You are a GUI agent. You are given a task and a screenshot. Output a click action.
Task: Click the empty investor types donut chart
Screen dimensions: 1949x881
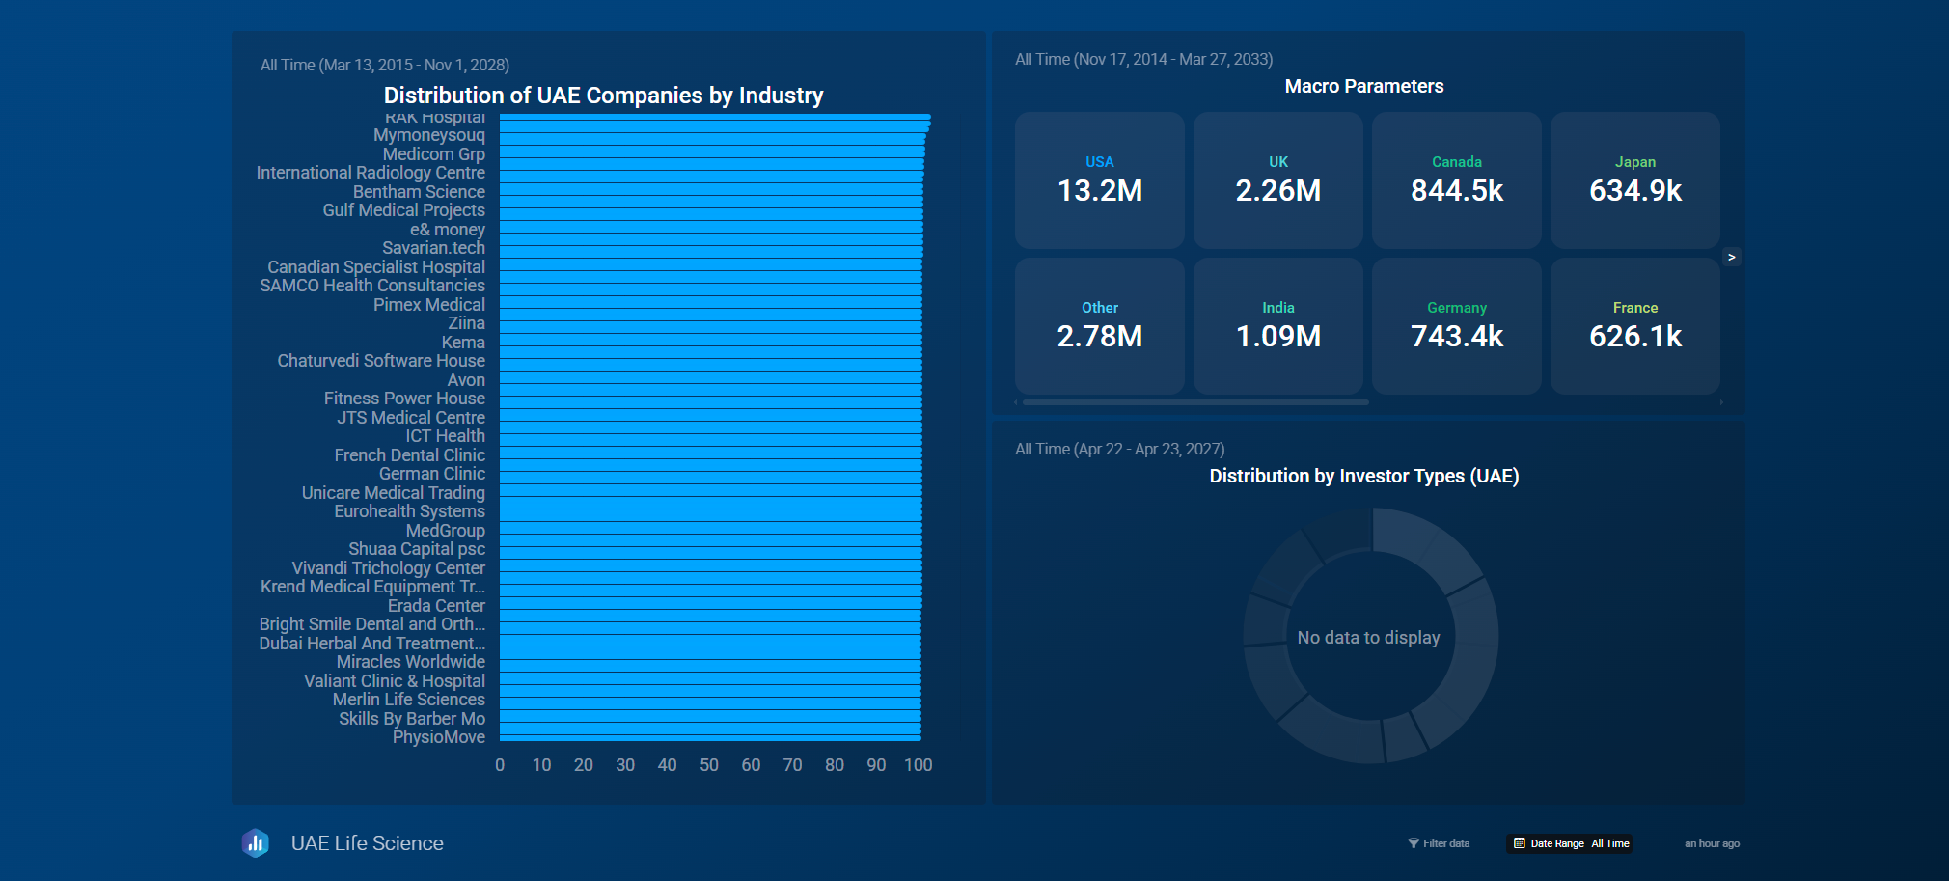tap(1370, 637)
